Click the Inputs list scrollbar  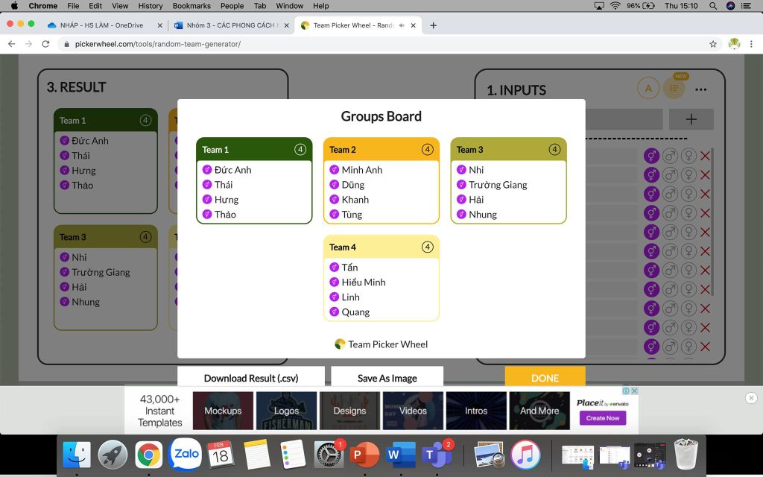point(713,224)
